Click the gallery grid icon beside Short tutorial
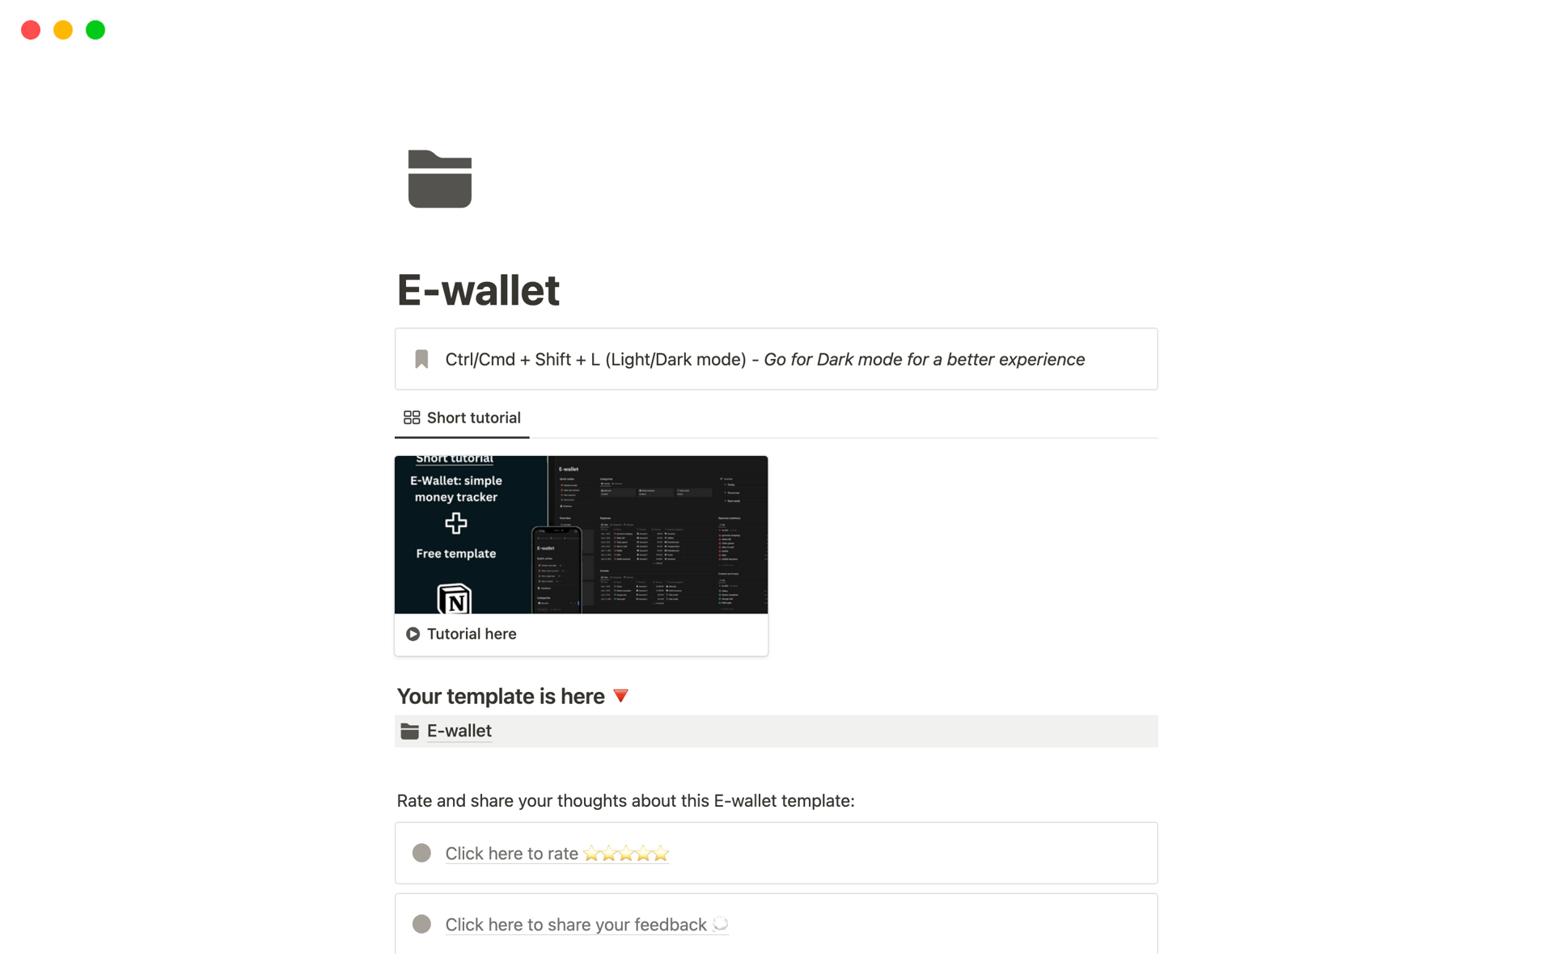1553x970 pixels. tap(412, 417)
